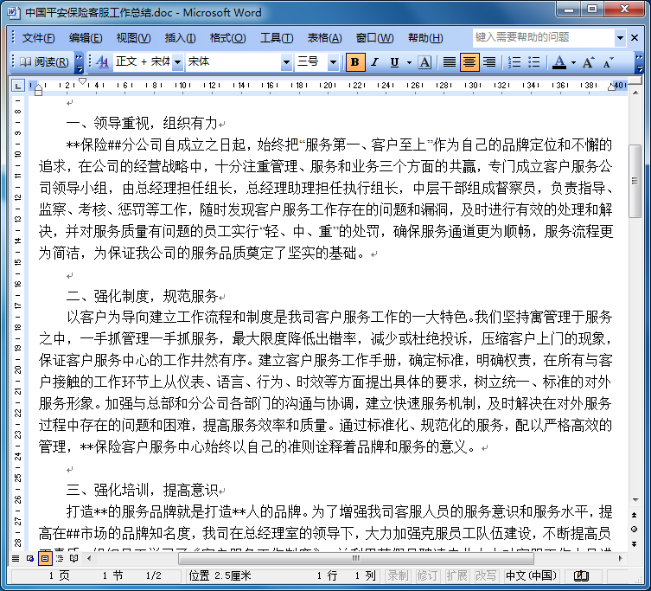Click the spelling and grammar status book icon
The image size is (651, 591).
[x=581, y=576]
